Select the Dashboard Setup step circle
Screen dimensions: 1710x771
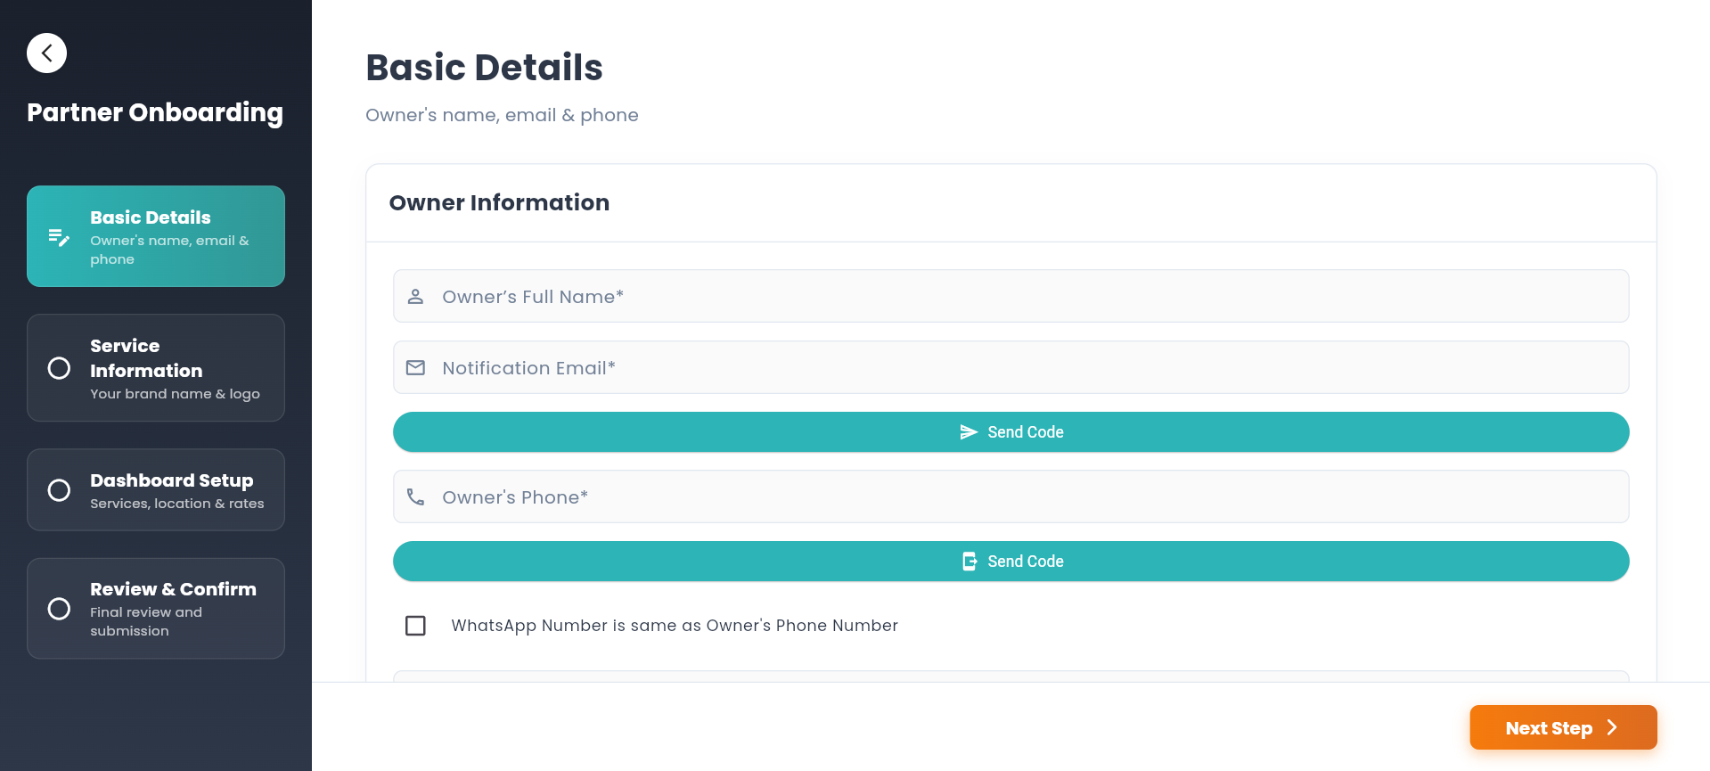click(x=60, y=490)
